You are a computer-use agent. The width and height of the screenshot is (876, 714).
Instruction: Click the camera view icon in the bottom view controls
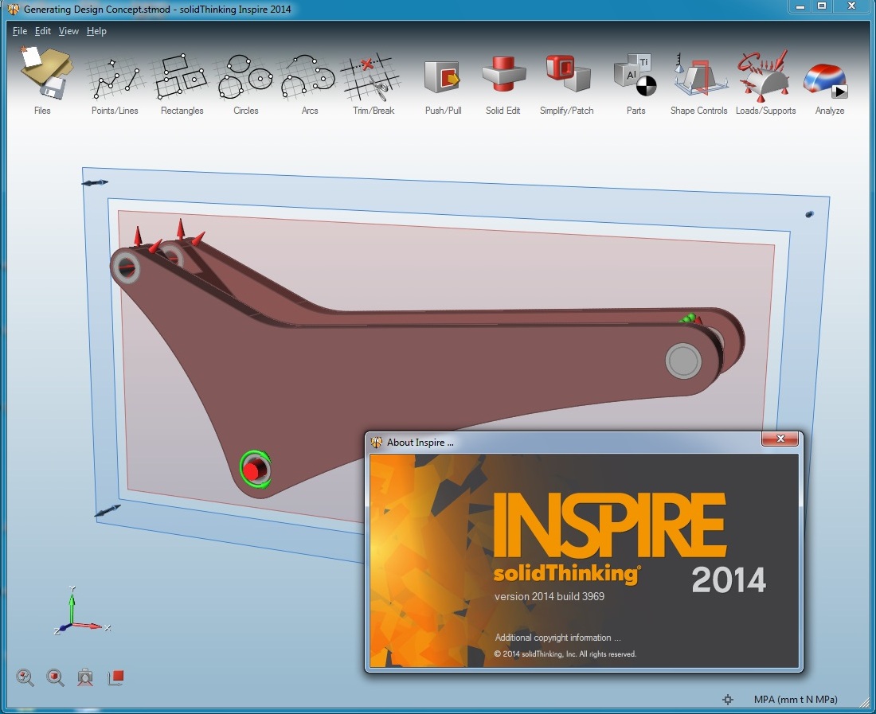pos(85,677)
